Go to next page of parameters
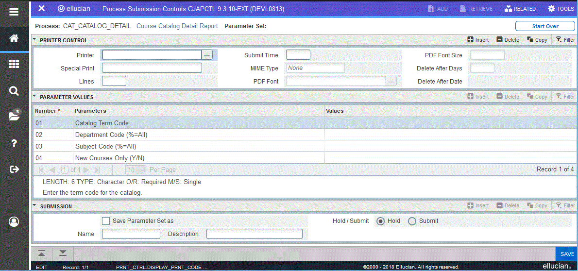 [x=86, y=170]
